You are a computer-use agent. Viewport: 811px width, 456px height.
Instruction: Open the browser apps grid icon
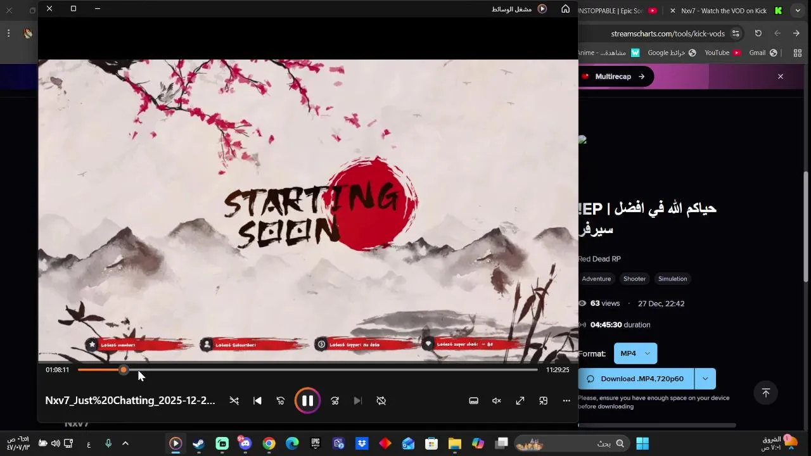[798, 53]
